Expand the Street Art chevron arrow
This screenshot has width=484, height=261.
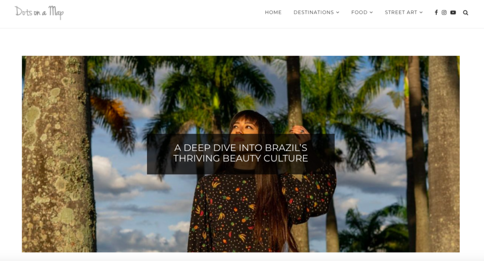tap(421, 12)
